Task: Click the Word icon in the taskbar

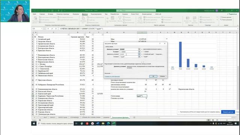Action: (97, 123)
